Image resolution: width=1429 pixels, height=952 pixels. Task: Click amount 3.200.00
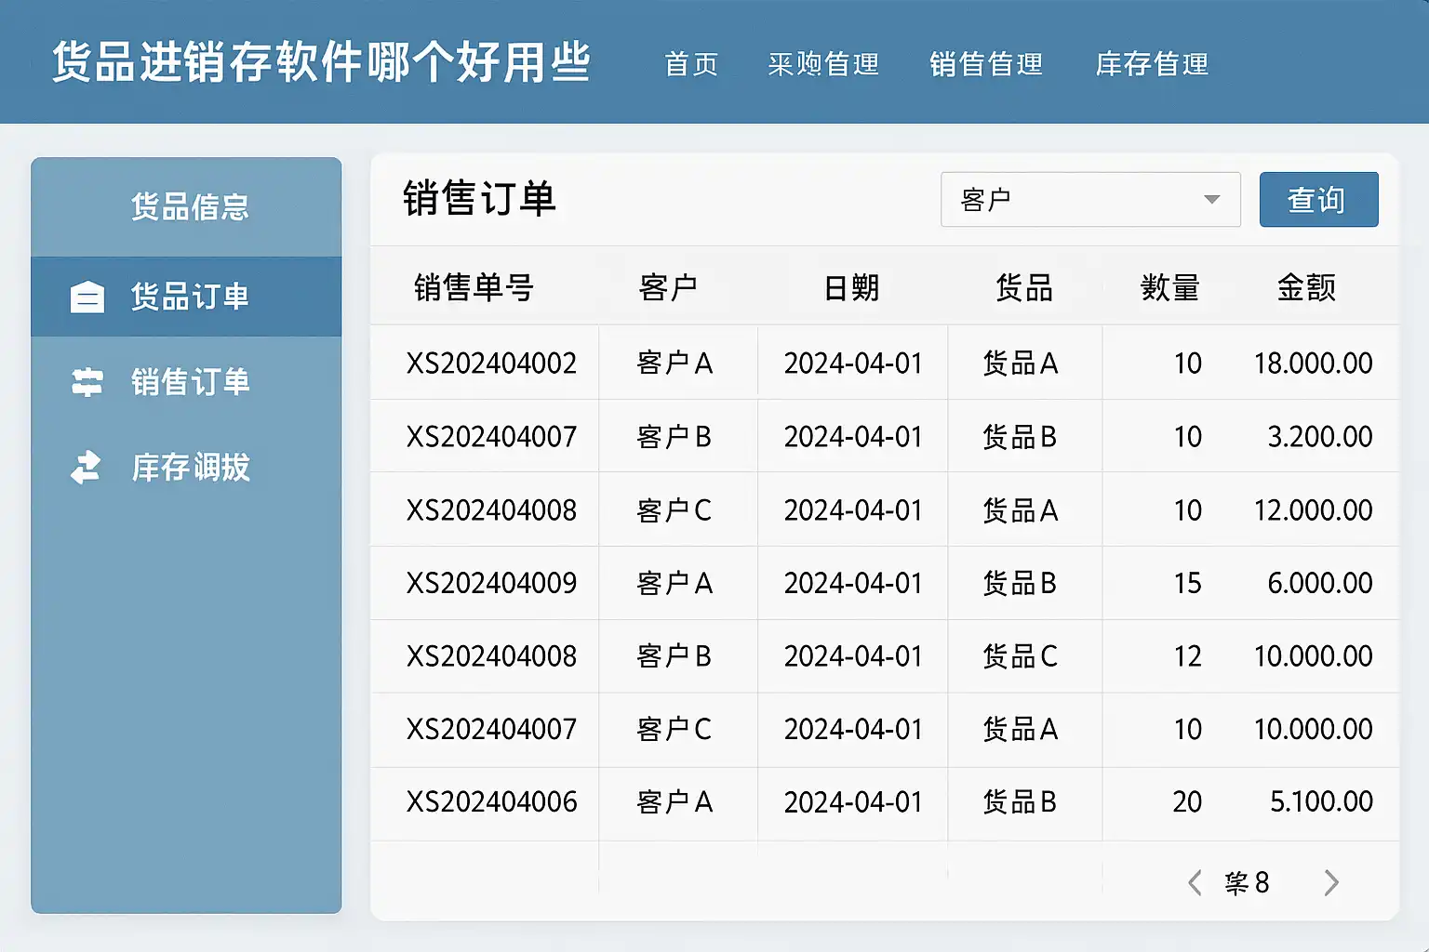[x=1320, y=436]
